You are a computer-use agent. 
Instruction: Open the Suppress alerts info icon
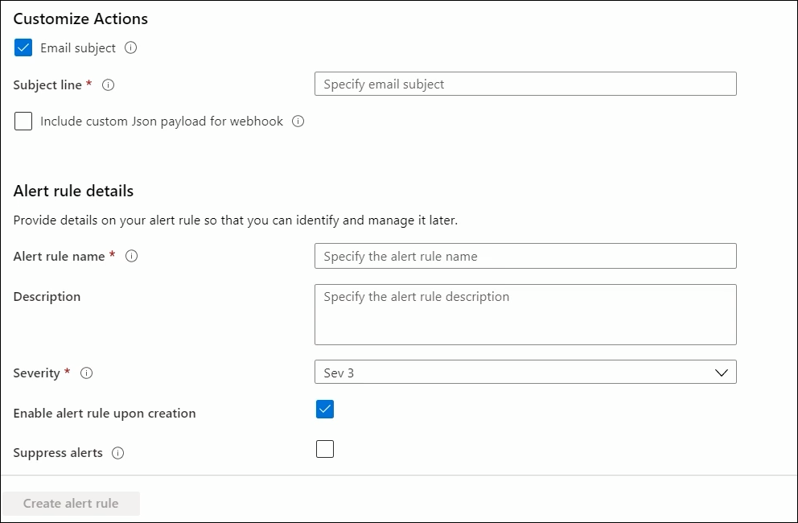(x=117, y=453)
